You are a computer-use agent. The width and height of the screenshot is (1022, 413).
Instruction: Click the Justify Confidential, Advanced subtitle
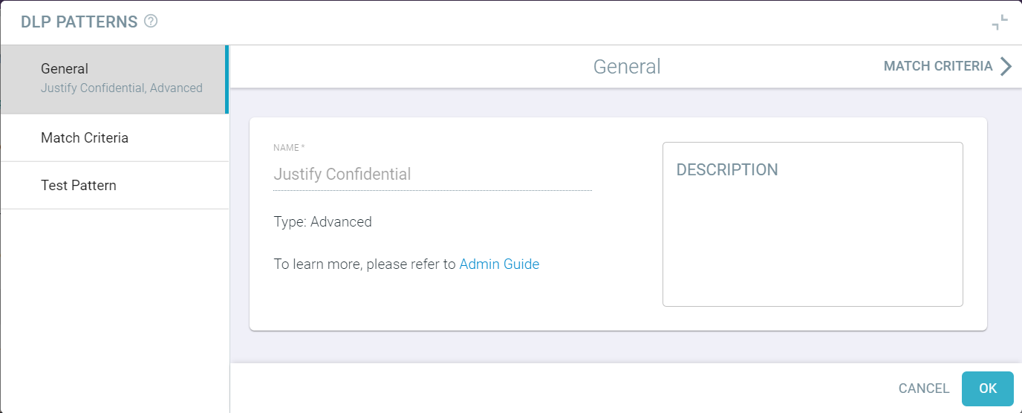pos(122,88)
